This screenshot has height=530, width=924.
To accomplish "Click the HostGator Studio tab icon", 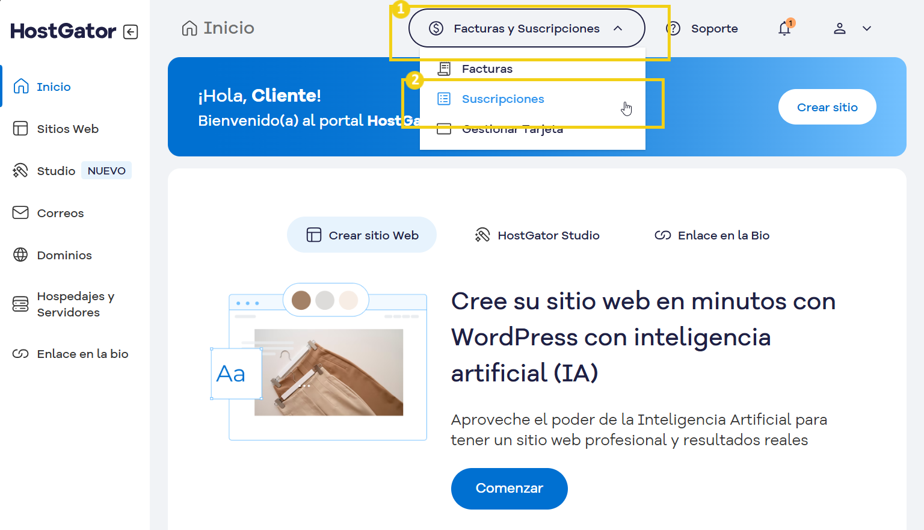I will [x=482, y=235].
